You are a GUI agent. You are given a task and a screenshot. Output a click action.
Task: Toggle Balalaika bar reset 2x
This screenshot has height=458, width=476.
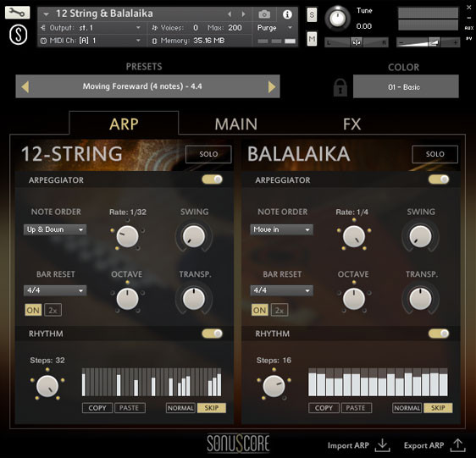(280, 310)
